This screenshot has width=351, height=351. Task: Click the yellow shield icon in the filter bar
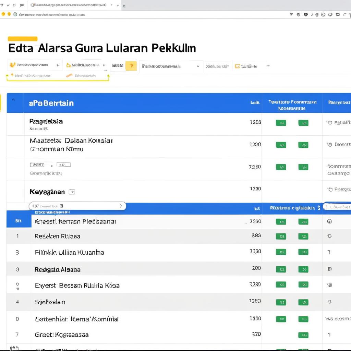(x=12, y=65)
